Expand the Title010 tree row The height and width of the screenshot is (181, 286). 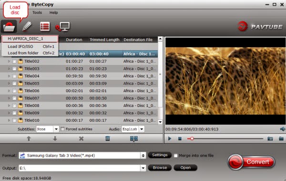(9, 120)
